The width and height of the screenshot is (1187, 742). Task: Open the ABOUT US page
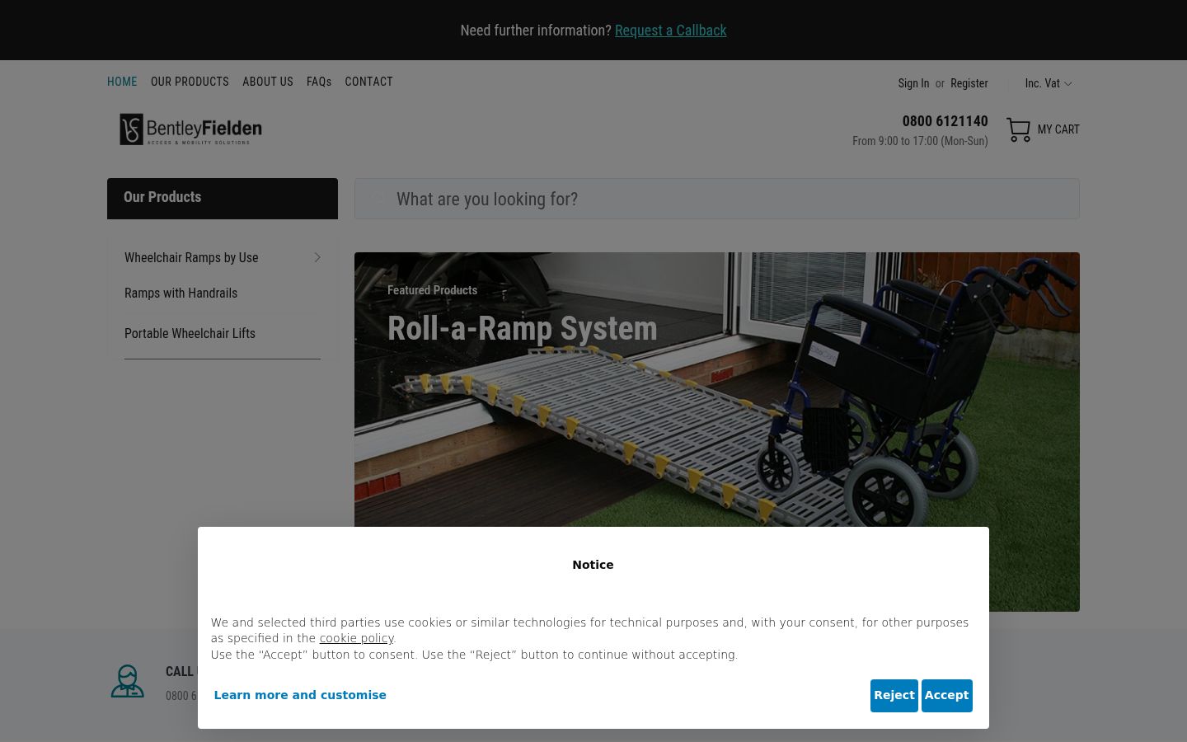tap(268, 82)
